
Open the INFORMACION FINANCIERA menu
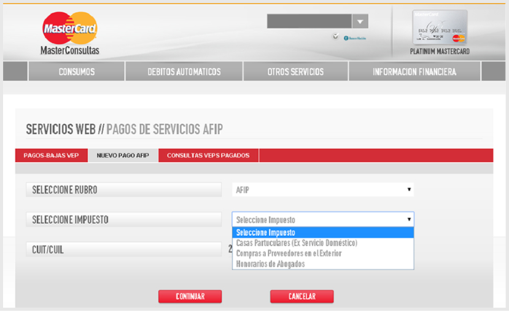coord(414,72)
